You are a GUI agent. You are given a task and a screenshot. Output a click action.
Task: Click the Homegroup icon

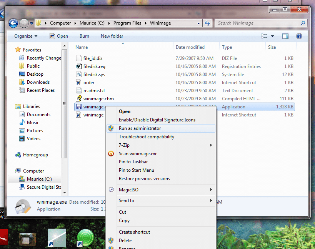[18, 155]
